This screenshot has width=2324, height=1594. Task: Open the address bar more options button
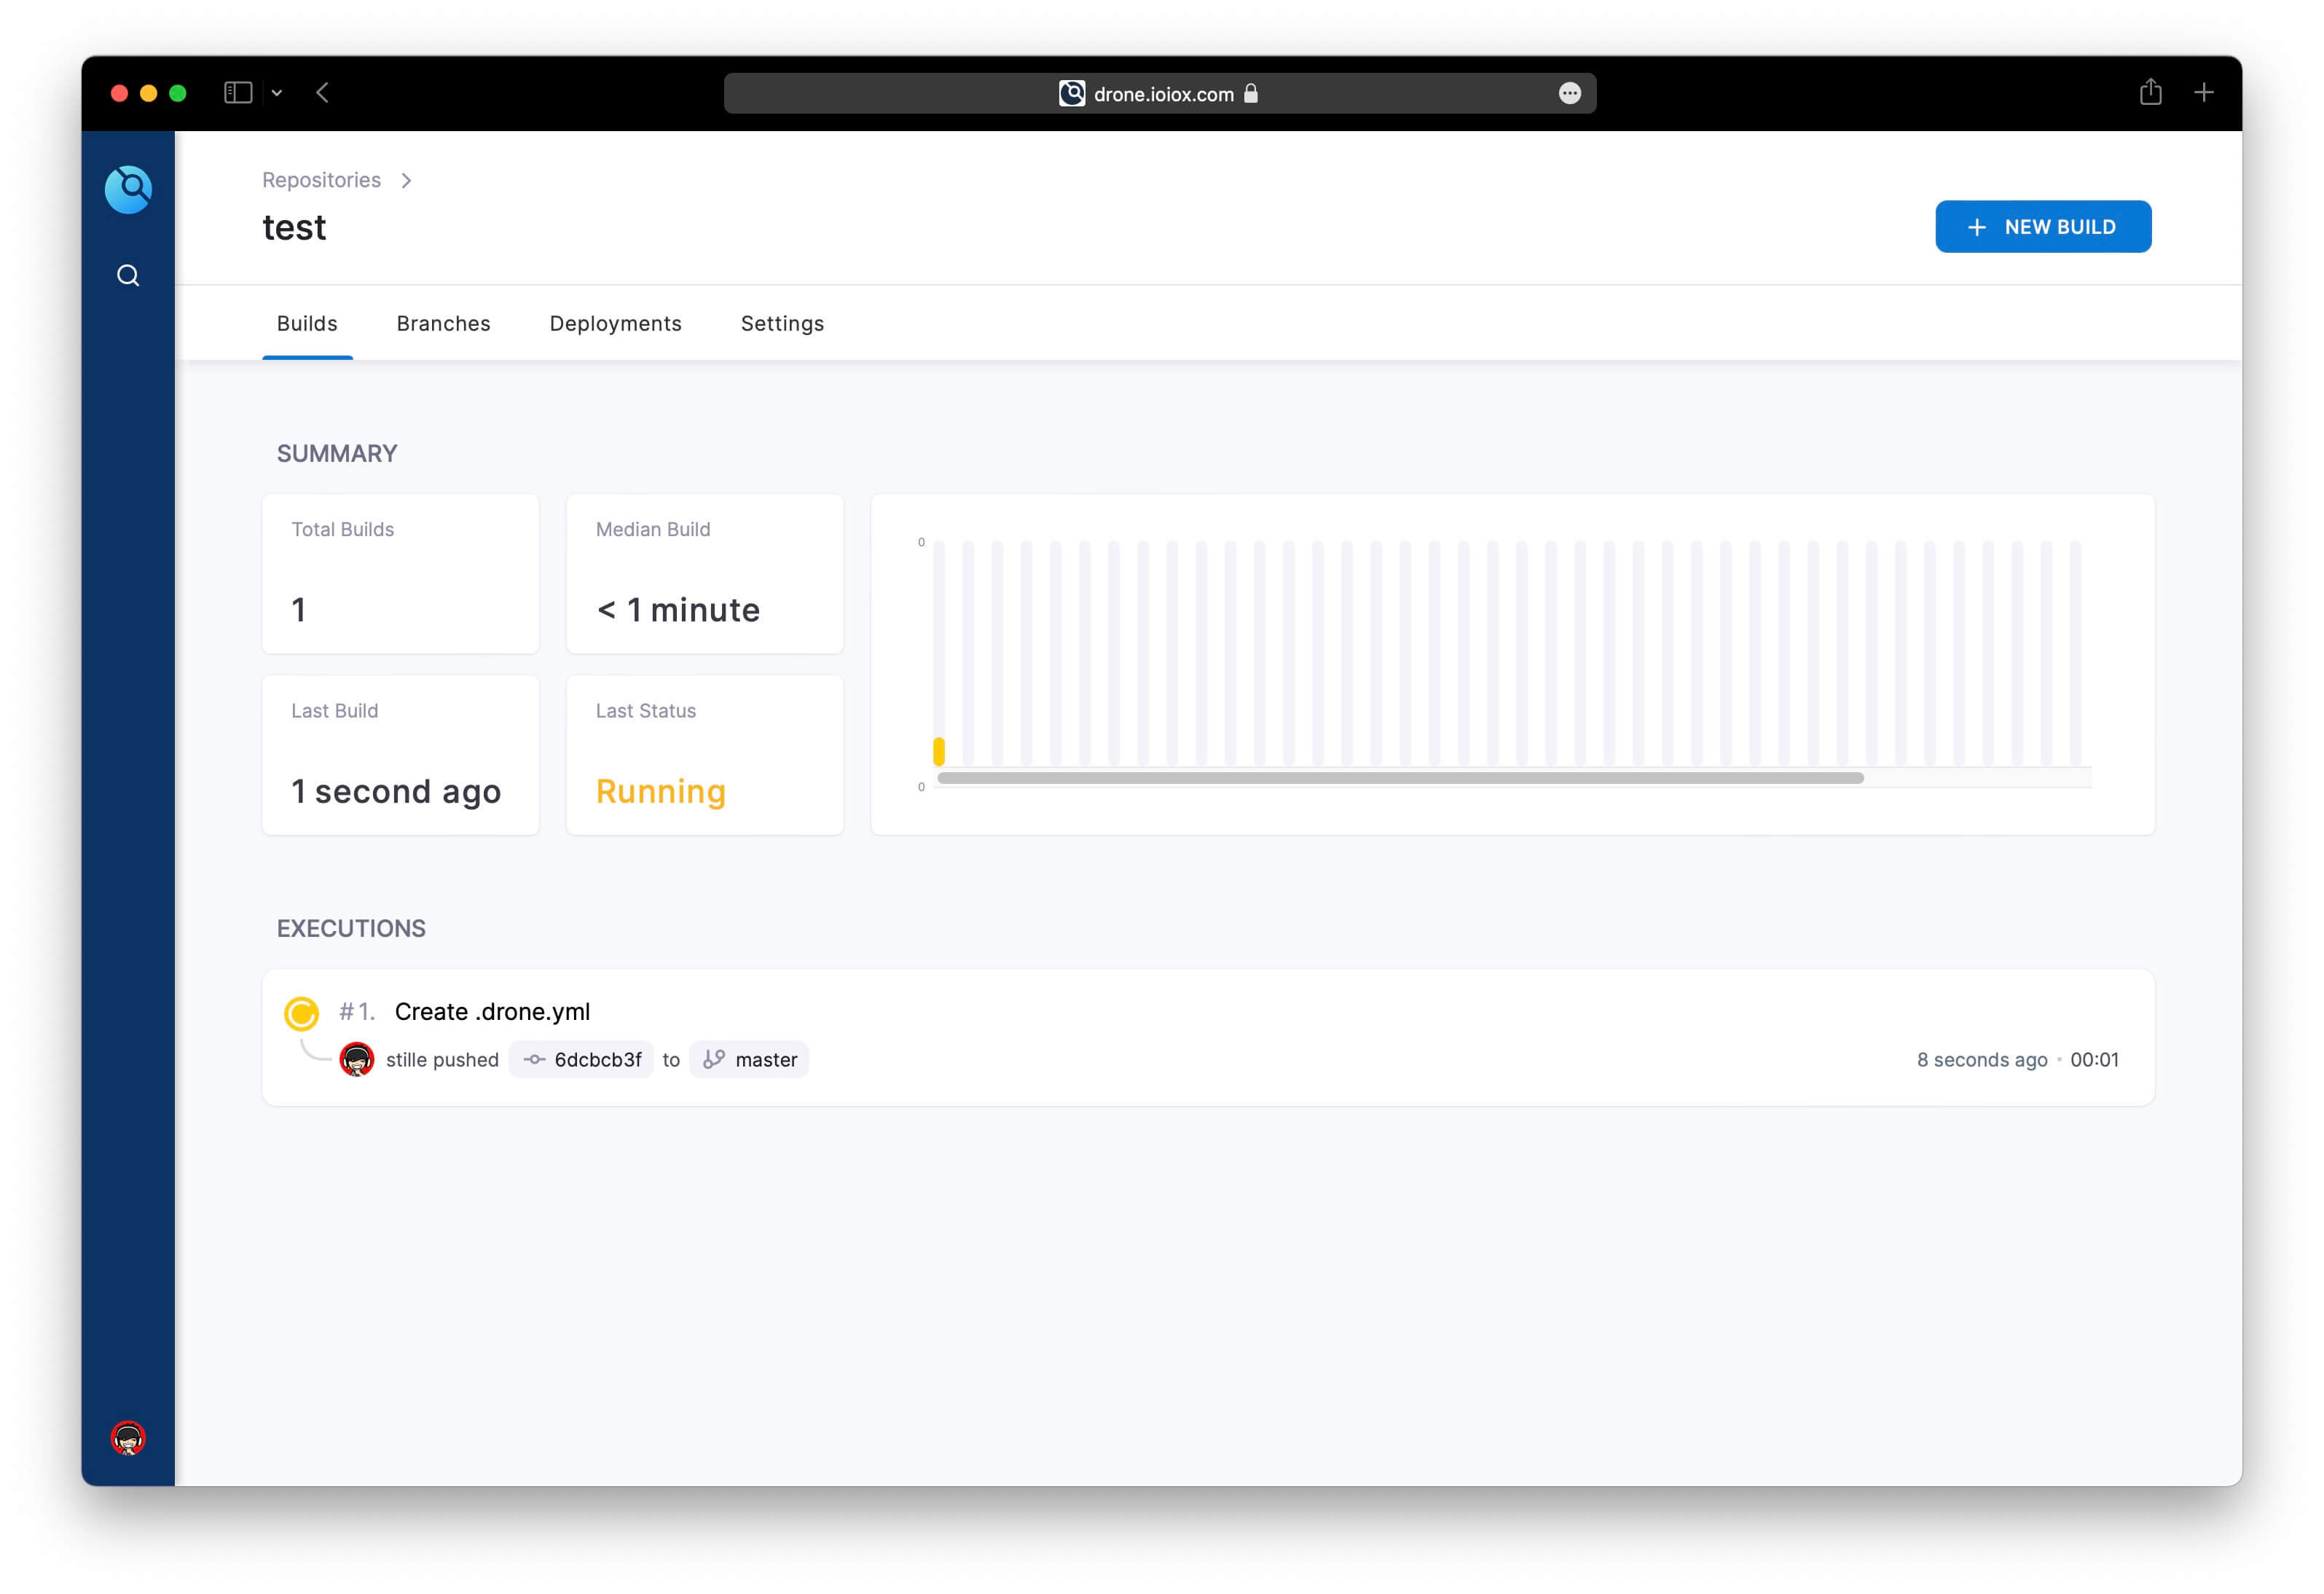click(1569, 93)
